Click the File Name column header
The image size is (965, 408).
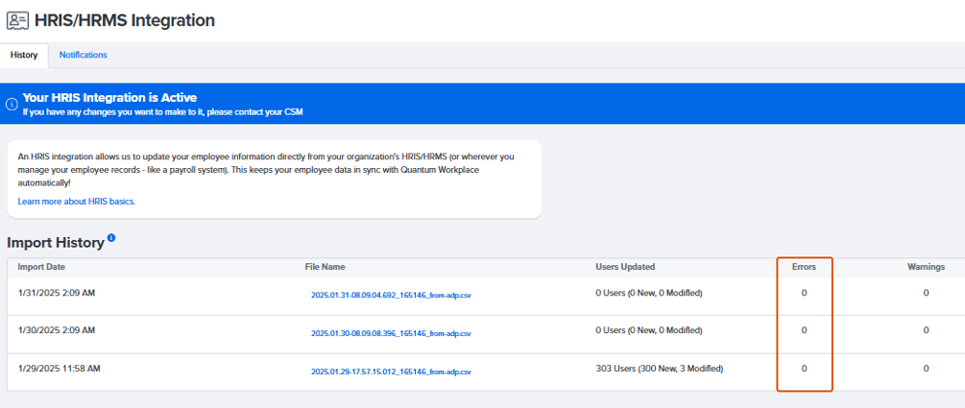pyautogui.click(x=325, y=267)
